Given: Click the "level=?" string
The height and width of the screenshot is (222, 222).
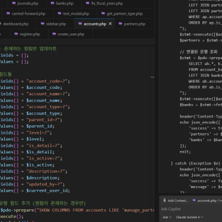Looking at the screenshot, I should pos(39,133).
